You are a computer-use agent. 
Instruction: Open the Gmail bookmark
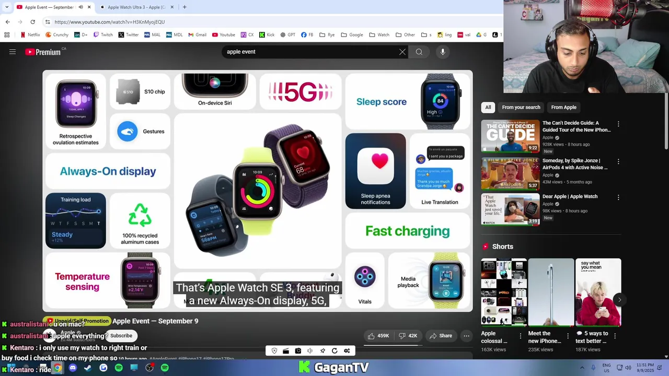pos(197,35)
